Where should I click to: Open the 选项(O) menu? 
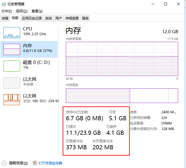point(22,11)
